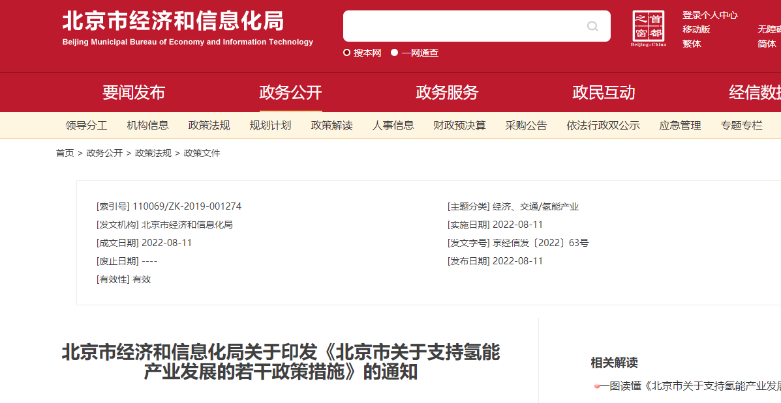
Task: Select the 一网通查 radio option
Action: [x=395, y=53]
